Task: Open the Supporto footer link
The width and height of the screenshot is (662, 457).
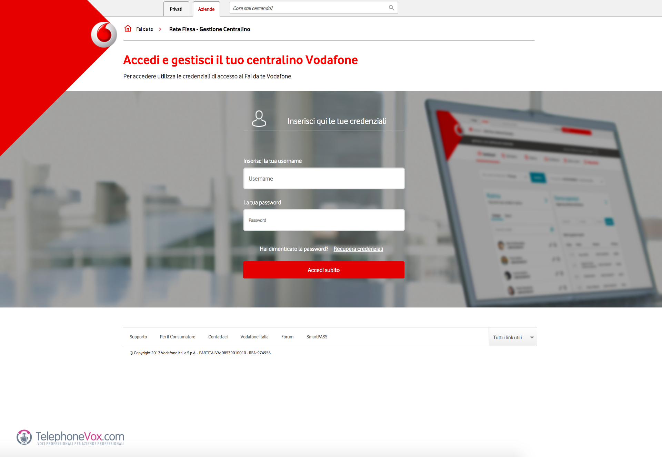Action: (138, 337)
